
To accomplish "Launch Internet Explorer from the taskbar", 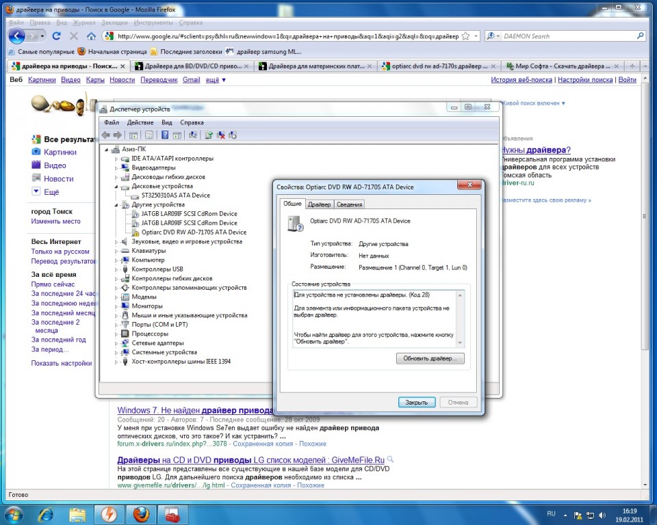I will point(46,515).
